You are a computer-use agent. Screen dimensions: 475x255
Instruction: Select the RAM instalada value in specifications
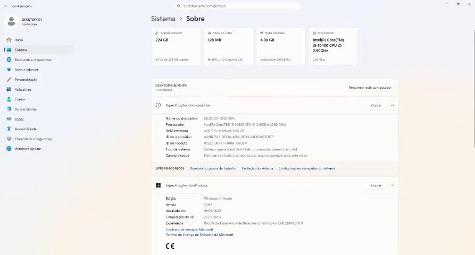pos(224,131)
